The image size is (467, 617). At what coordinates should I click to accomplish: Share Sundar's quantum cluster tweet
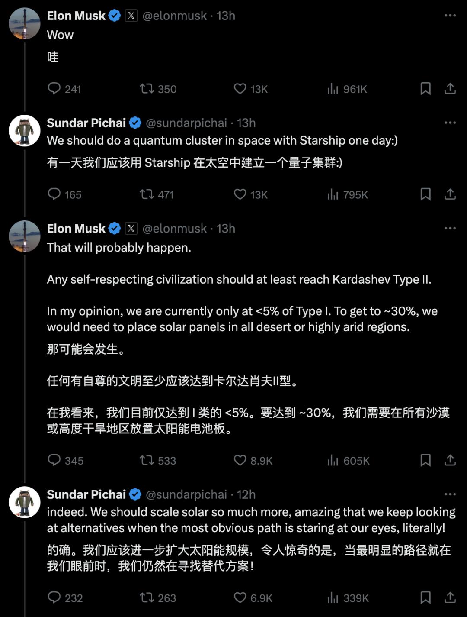[x=450, y=194]
